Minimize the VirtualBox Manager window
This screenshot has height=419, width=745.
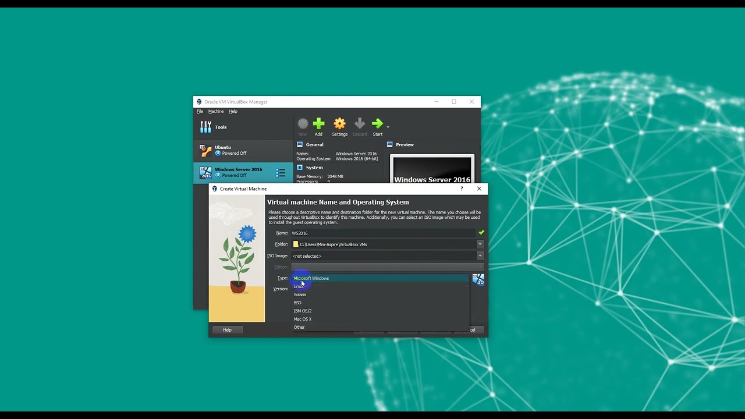(x=437, y=102)
